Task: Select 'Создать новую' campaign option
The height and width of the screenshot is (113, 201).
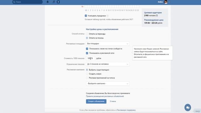Action: pyautogui.click(x=87, y=74)
